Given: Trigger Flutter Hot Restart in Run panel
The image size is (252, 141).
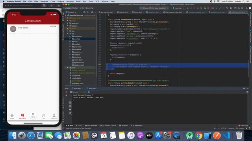Looking at the screenshot, I should [x=85, y=92].
